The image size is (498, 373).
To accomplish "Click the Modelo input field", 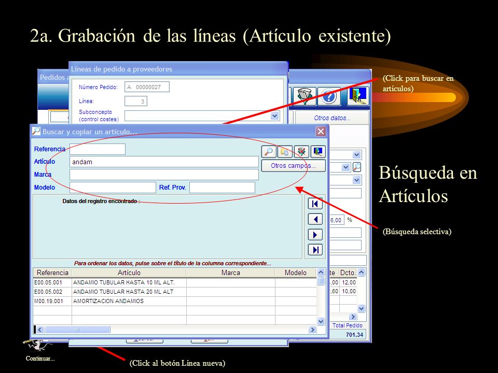I will pyautogui.click(x=113, y=187).
